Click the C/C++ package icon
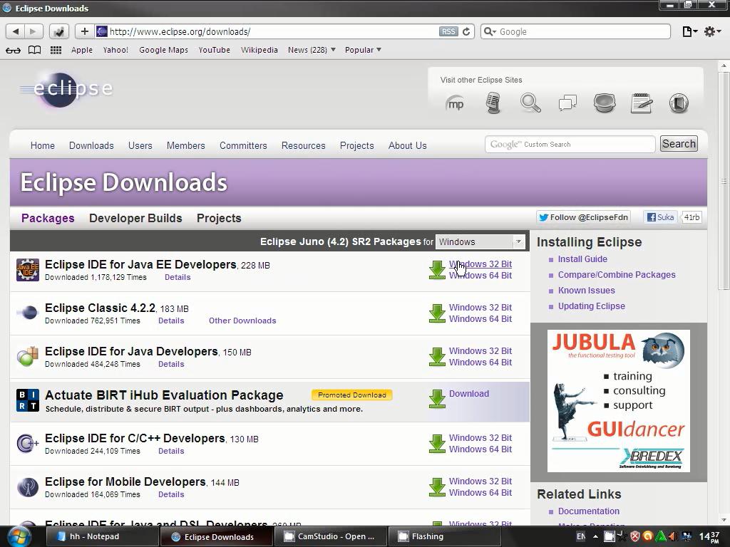The width and height of the screenshot is (730, 547). 28,443
